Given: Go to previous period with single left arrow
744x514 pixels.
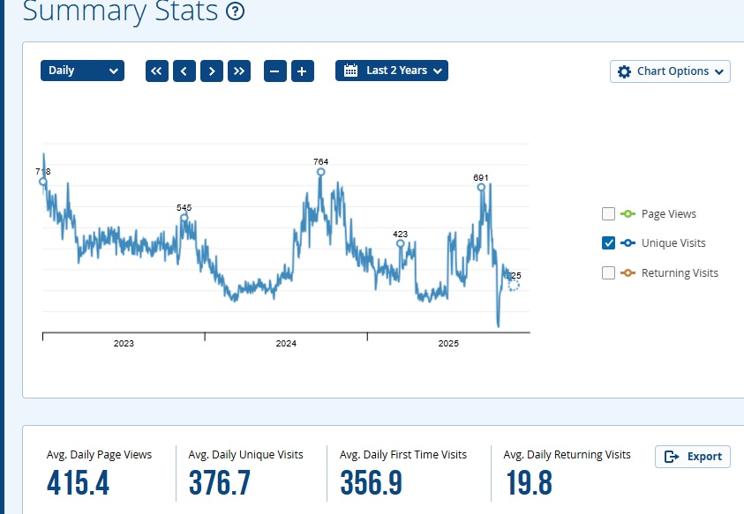Looking at the screenshot, I should 184,71.
